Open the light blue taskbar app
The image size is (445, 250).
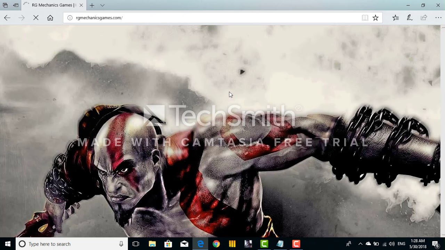280,244
